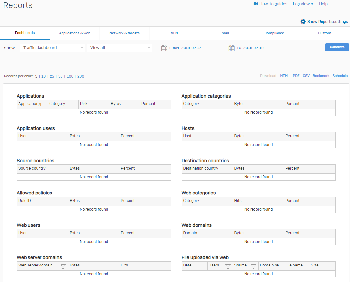Screen dimensions: 350x282
Task: Click filter icon on Source column
Action: (x=254, y=266)
